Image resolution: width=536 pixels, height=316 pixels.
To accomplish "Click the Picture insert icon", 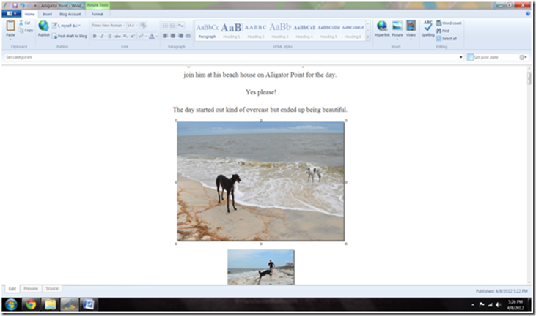I will pos(397,26).
